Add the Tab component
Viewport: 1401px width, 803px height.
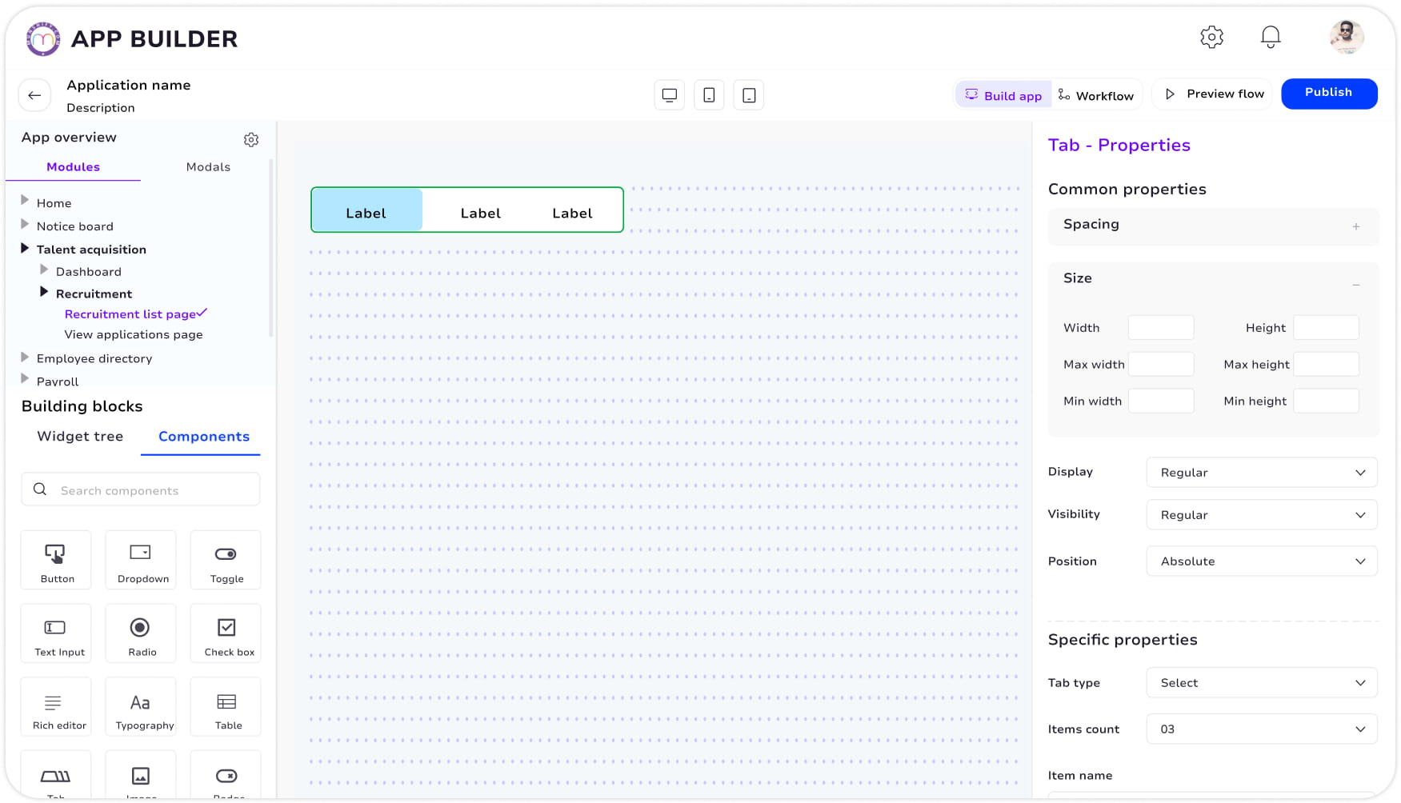(56, 775)
